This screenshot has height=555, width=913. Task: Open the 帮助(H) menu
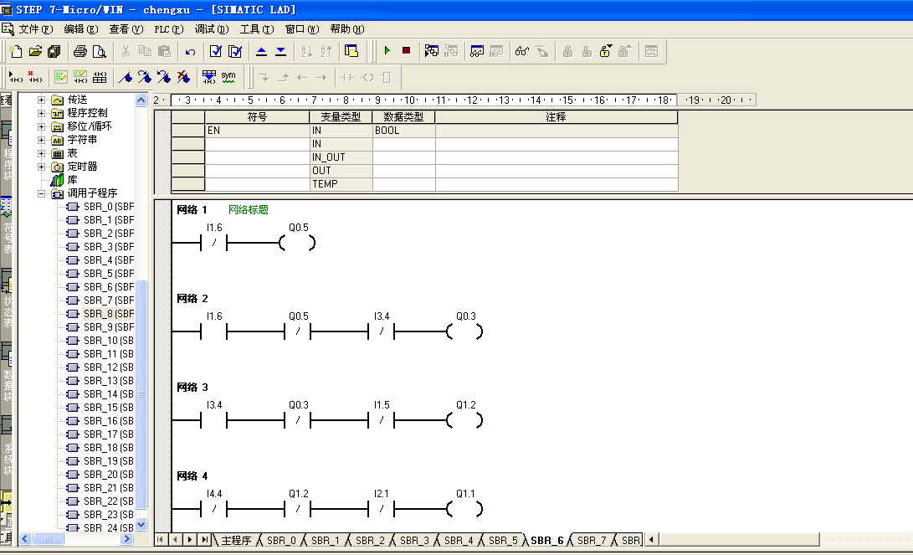(347, 29)
